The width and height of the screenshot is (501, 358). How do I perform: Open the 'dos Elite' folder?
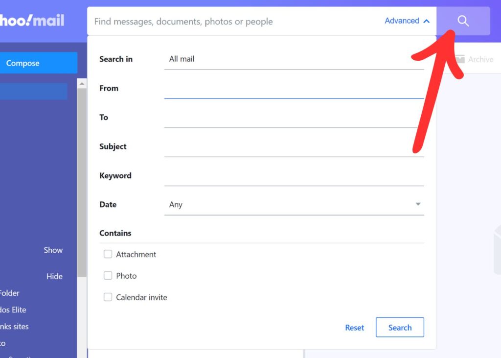[13, 310]
